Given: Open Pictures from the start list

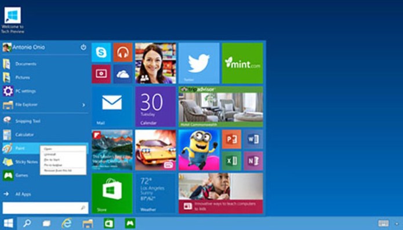Looking at the screenshot, I should 45,77.
